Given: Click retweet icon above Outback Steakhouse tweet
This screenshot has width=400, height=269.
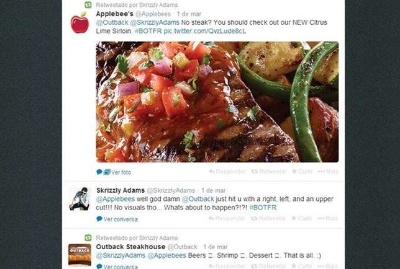Looking at the screenshot, I should coord(88,237).
